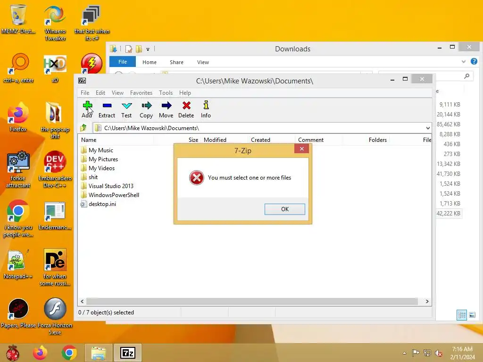This screenshot has width=483, height=362.
Task: Click the Firefox icon on the taskbar
Action: click(41, 353)
